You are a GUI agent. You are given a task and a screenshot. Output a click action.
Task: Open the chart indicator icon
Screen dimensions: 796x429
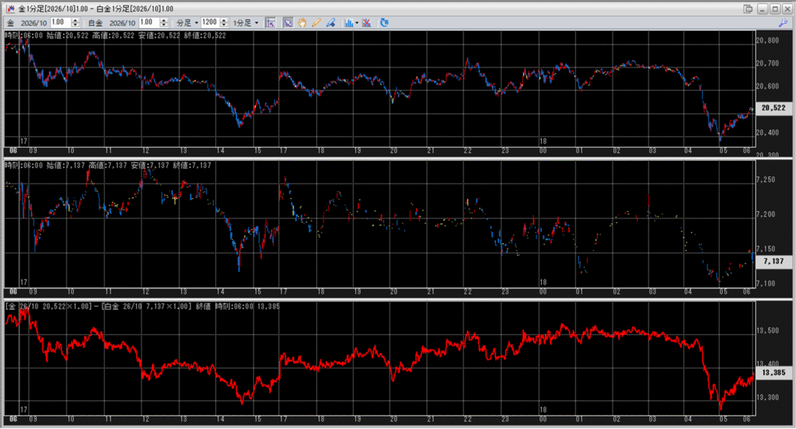[x=347, y=23]
